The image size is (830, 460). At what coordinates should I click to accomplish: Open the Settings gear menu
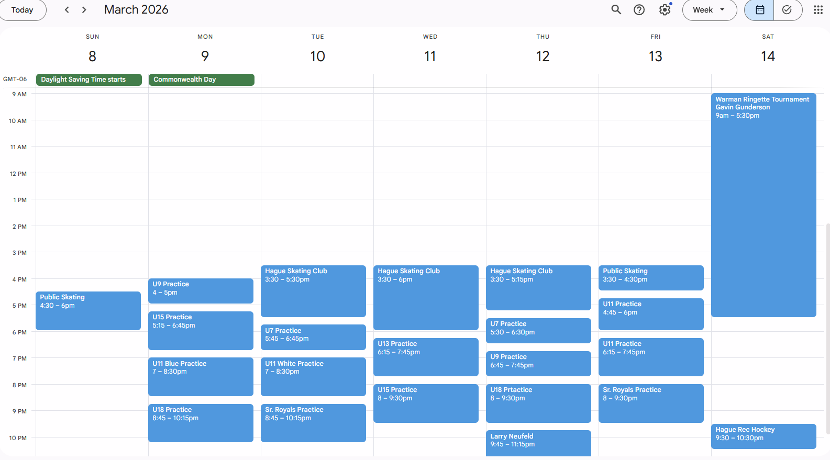665,10
